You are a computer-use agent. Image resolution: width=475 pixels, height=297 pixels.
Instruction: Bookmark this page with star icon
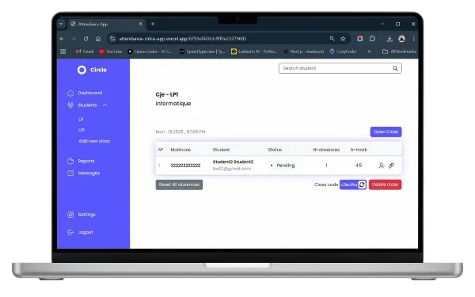(343, 39)
